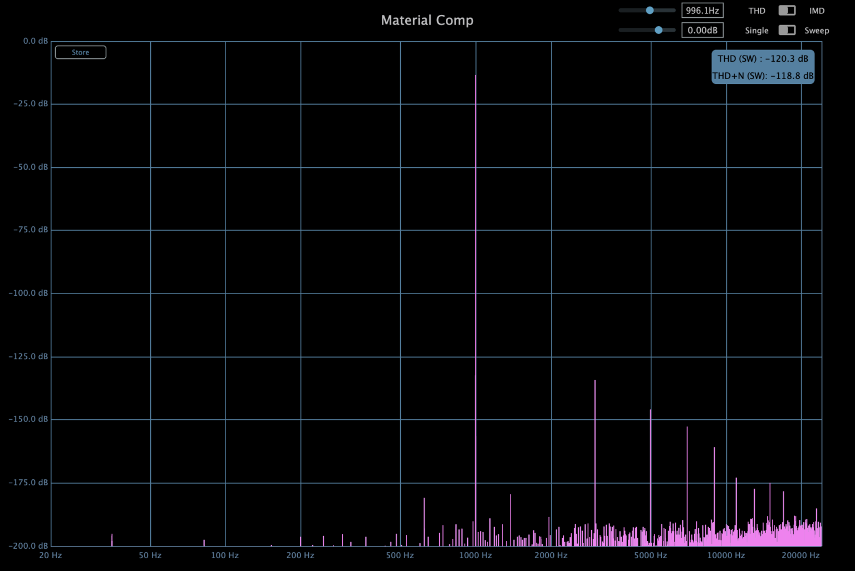
Task: Click the Sweep mode label
Action: click(x=817, y=31)
